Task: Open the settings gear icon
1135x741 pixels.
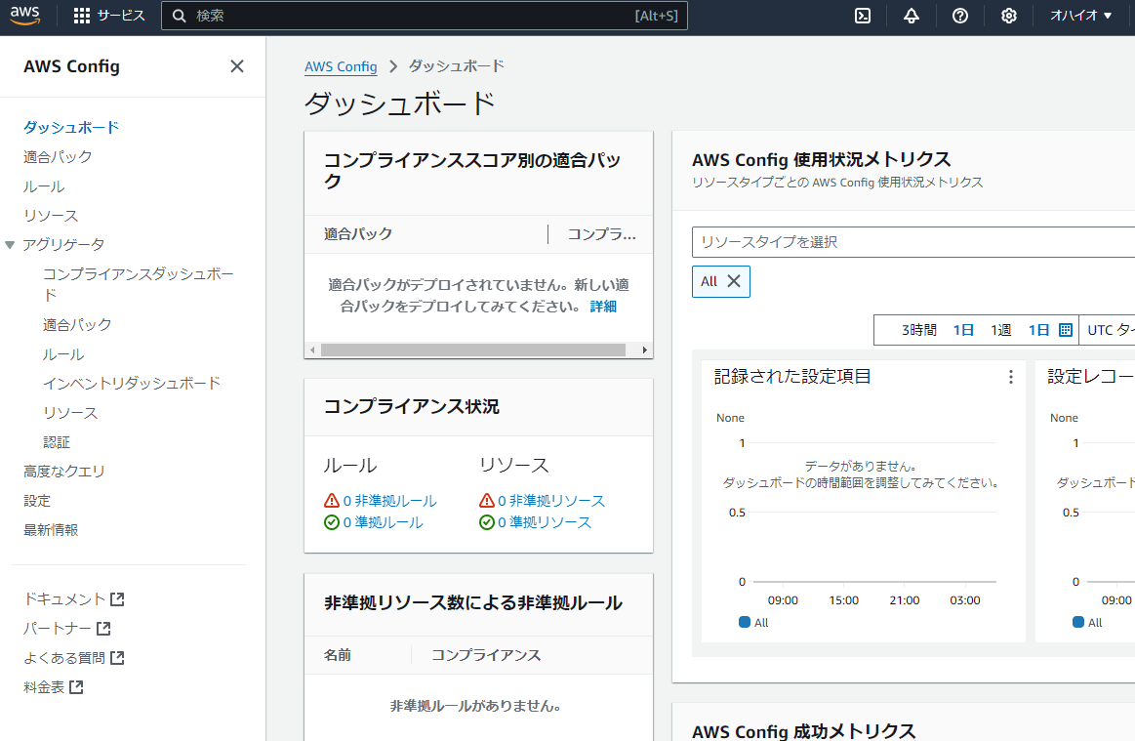Action: (1008, 16)
